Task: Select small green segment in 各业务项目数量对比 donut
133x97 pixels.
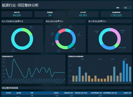Action: (x=117, y=45)
